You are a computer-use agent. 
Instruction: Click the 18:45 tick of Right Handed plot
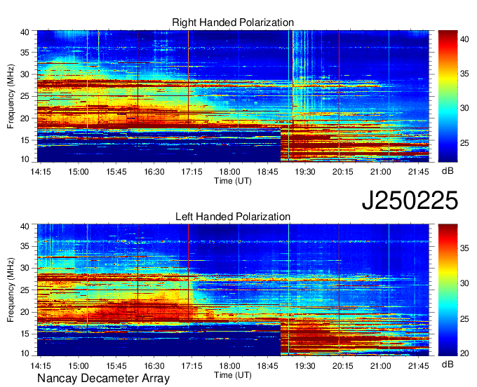pyautogui.click(x=267, y=172)
